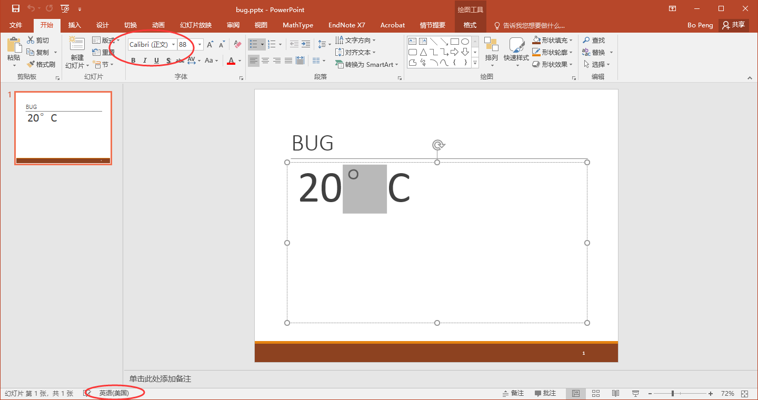Viewport: 758px width, 400px height.
Task: Click the Find (查找) magnifier button
Action: click(x=594, y=40)
